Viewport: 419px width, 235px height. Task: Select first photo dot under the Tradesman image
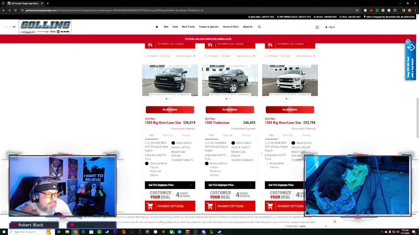click(x=226, y=99)
